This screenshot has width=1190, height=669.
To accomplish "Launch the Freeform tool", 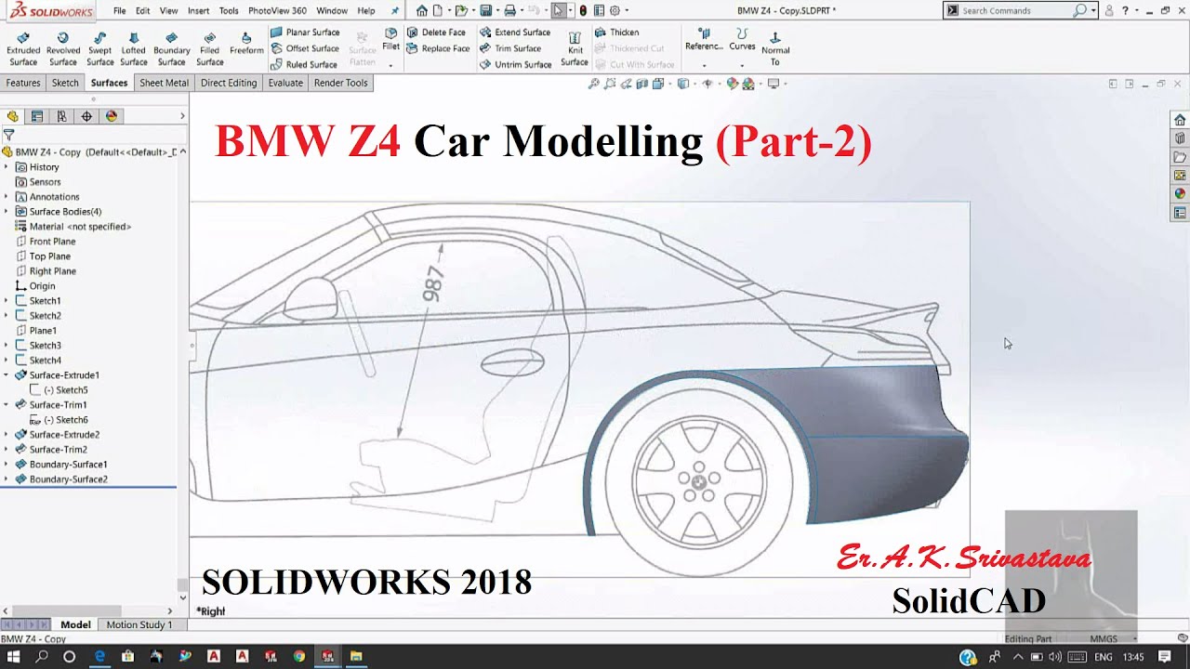I will coord(246,44).
